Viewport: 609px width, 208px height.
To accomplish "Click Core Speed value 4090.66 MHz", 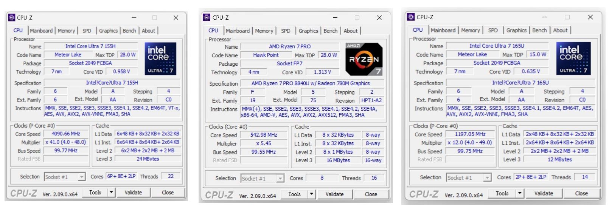I will 66,134.
